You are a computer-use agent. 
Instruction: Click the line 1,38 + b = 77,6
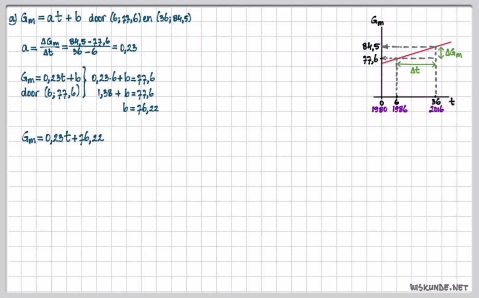pos(125,93)
